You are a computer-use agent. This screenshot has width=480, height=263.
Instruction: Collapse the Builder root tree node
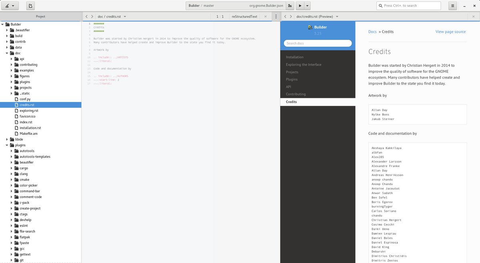click(3, 24)
